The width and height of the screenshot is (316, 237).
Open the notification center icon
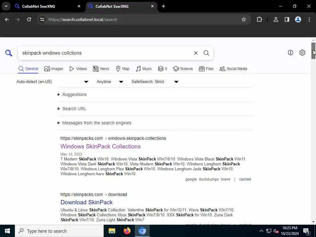tap(306, 231)
